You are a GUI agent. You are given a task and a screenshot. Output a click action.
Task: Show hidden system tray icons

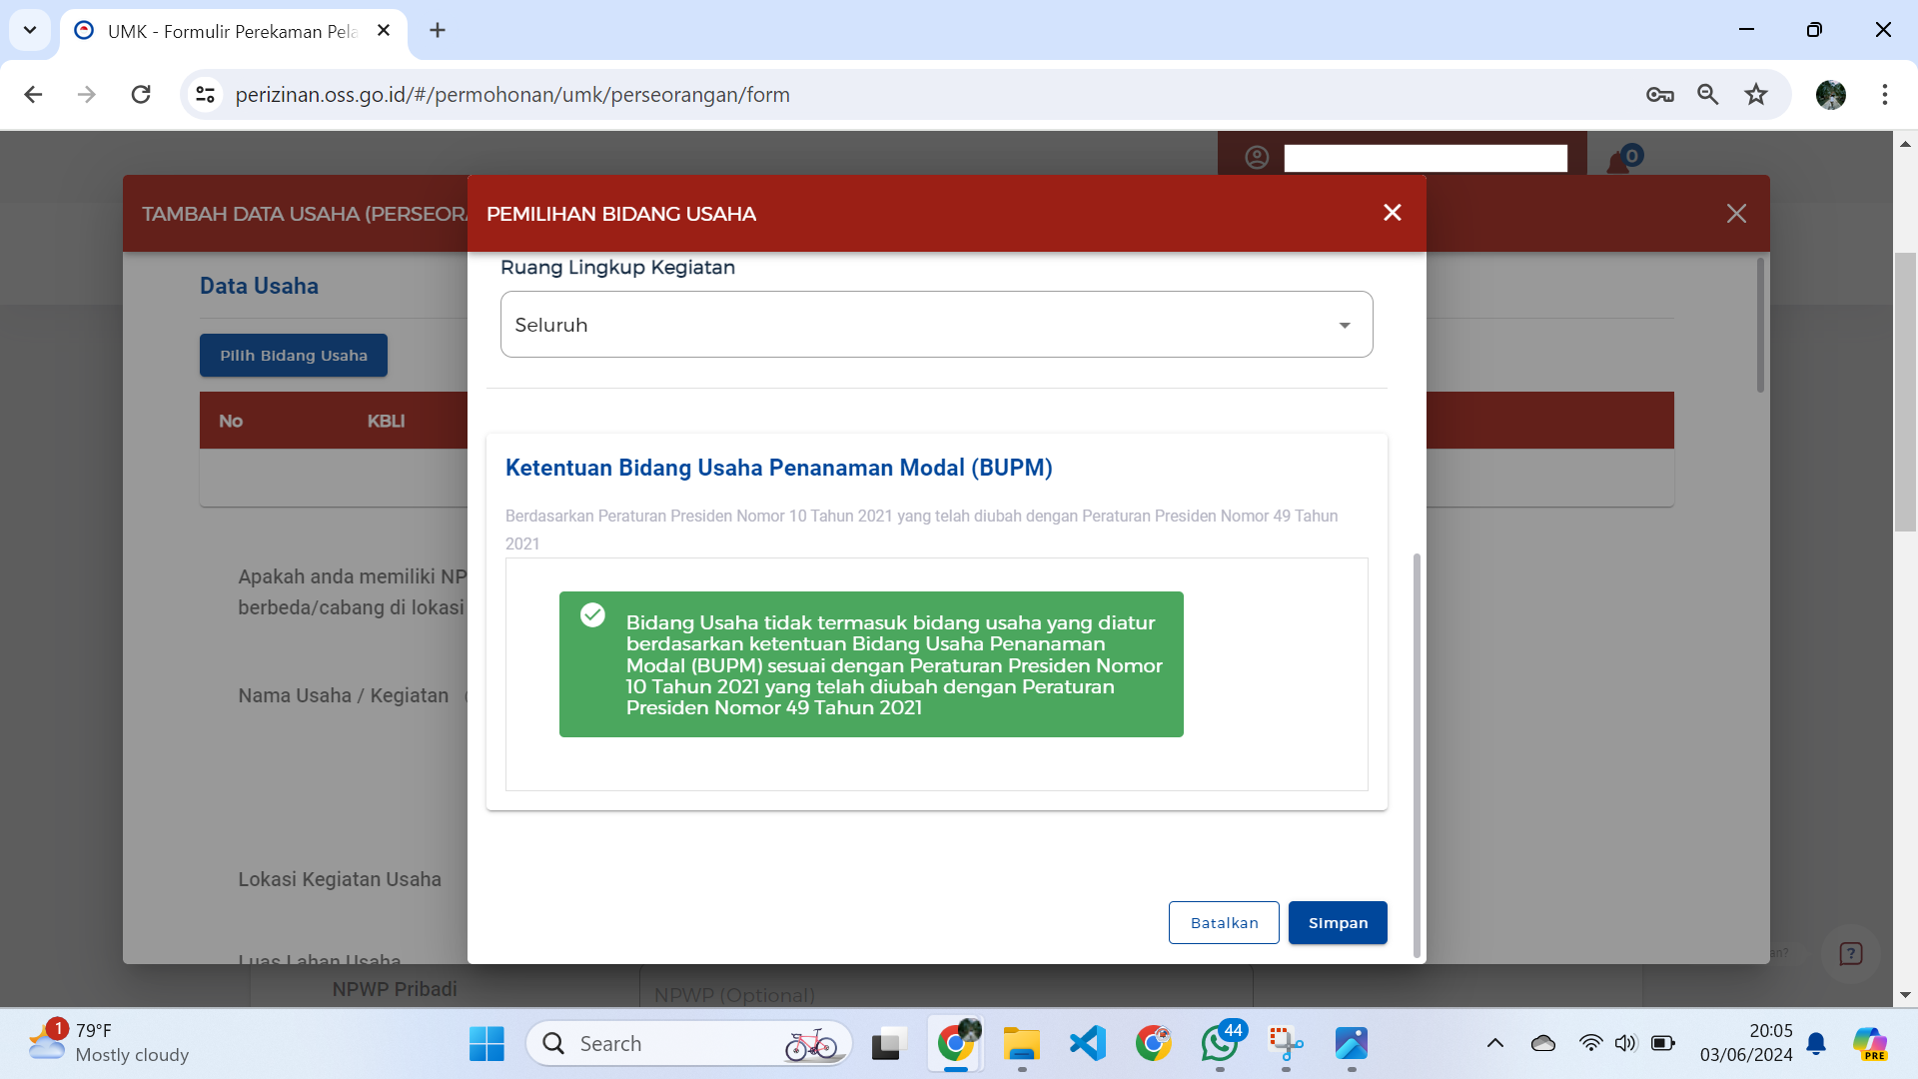pyautogui.click(x=1495, y=1044)
